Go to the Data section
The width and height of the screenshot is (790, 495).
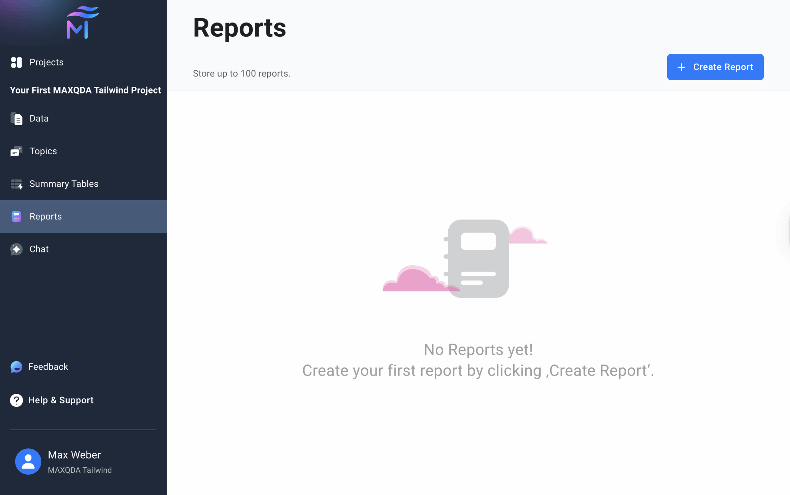39,119
